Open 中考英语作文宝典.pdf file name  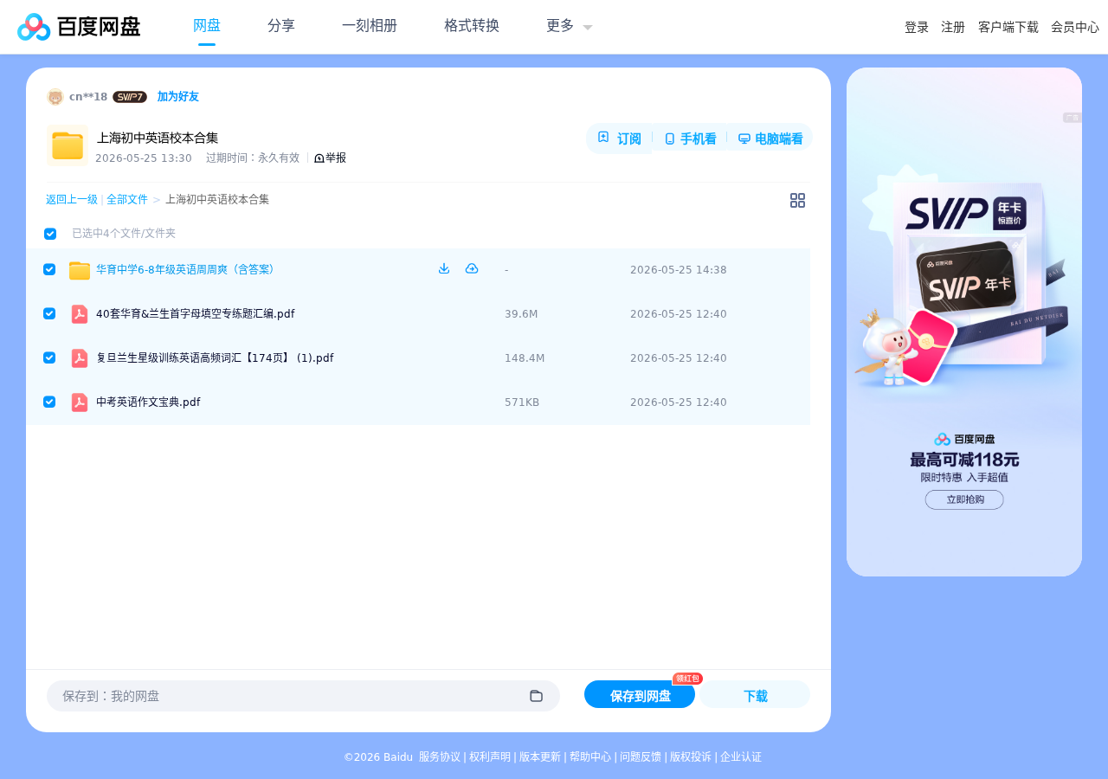[148, 402]
